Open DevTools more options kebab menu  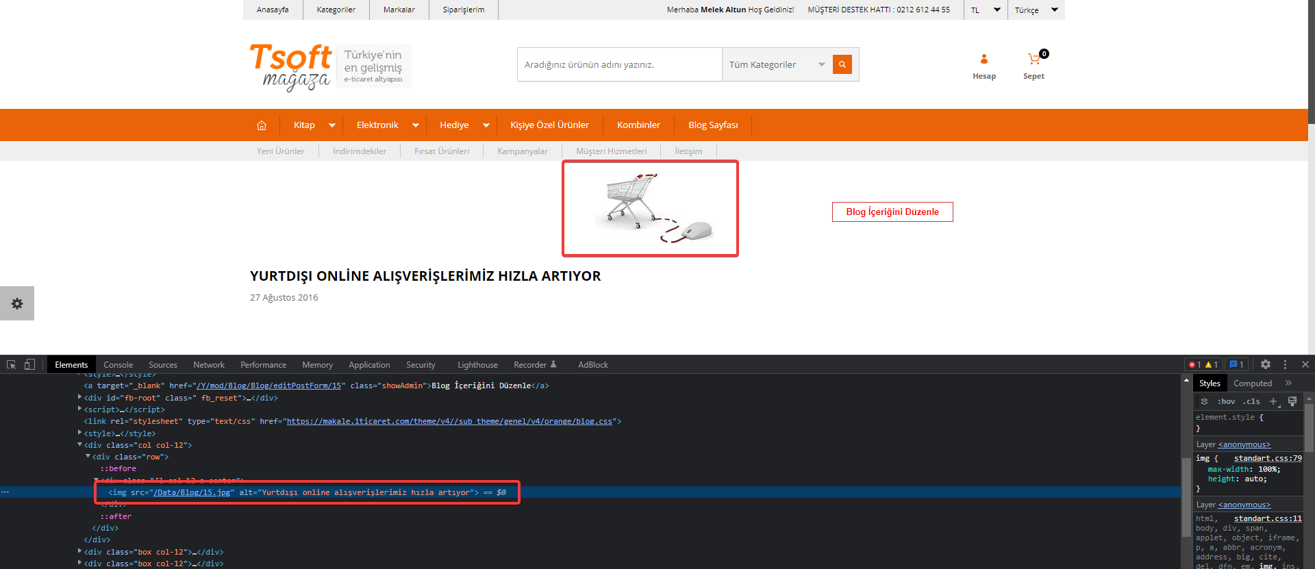tap(1285, 364)
